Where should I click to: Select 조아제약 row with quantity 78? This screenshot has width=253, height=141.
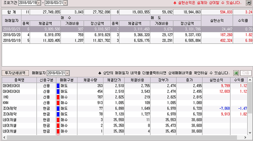(x=124, y=114)
